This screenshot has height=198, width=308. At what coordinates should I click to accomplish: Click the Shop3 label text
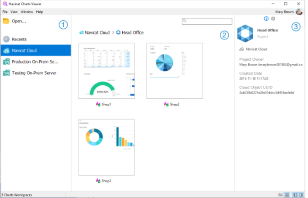coord(106,181)
